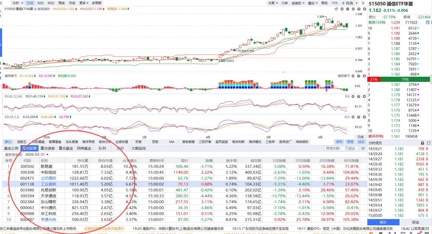Open settings gear of the RSI indicator panel
432x234 pixels.
pos(353,96)
